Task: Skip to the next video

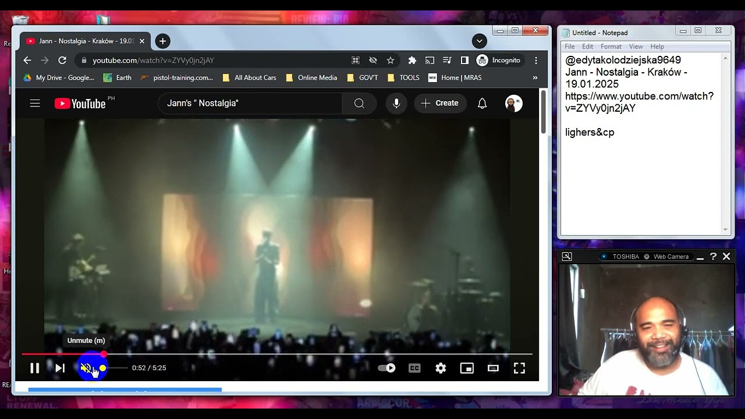Action: pos(60,368)
